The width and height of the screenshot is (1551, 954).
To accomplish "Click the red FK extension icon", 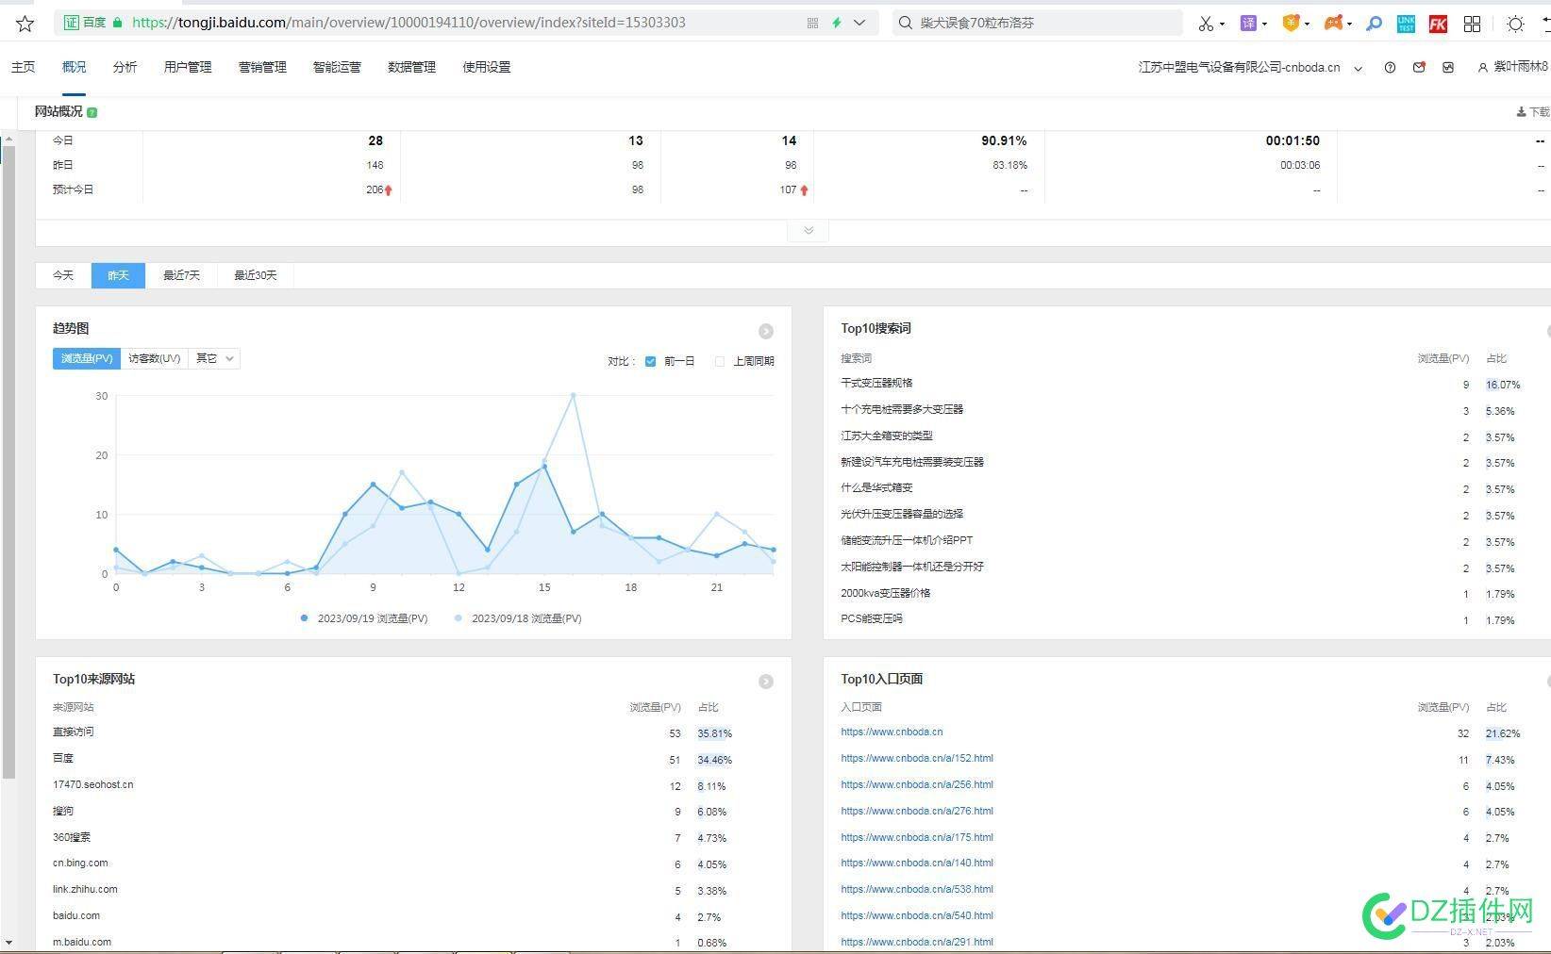I will pyautogui.click(x=1438, y=24).
